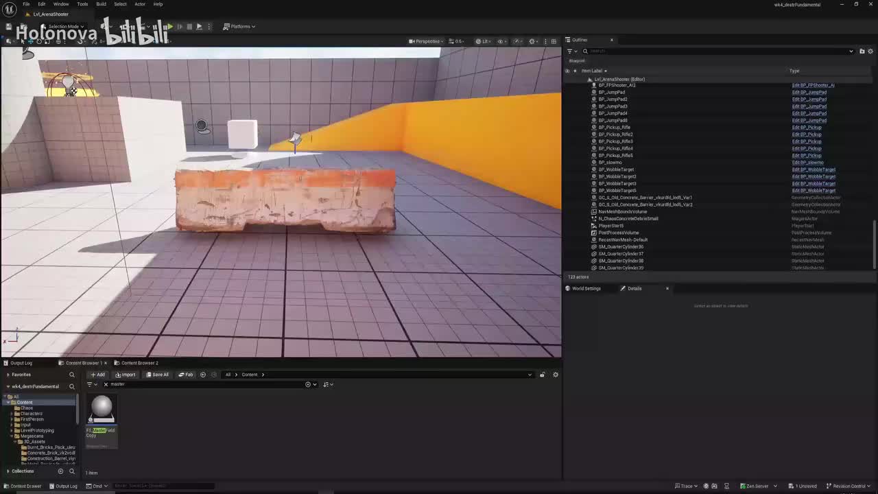Click the lock icon in Content Browser
Viewport: 878px width, 494px height.
tap(542, 375)
